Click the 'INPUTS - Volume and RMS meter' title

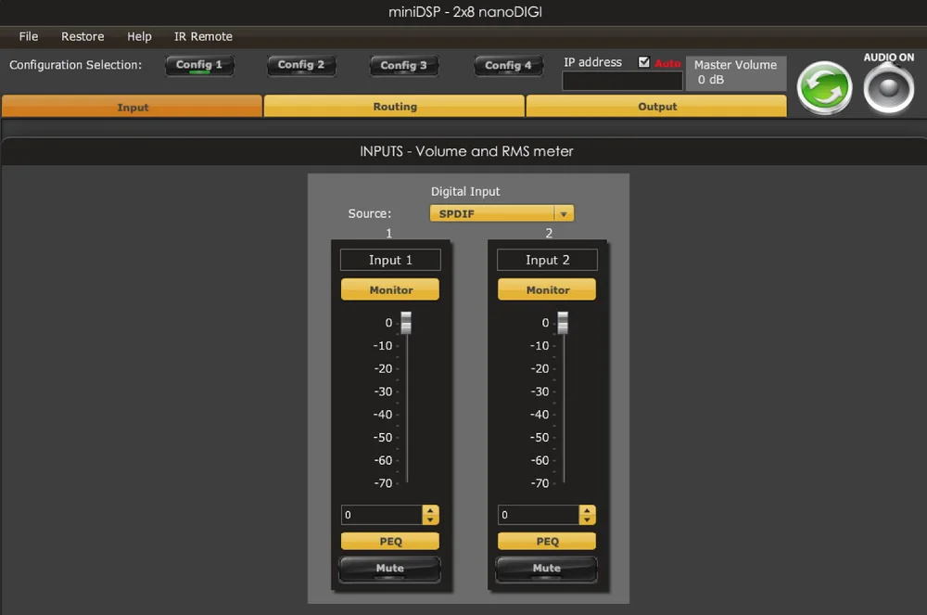466,151
